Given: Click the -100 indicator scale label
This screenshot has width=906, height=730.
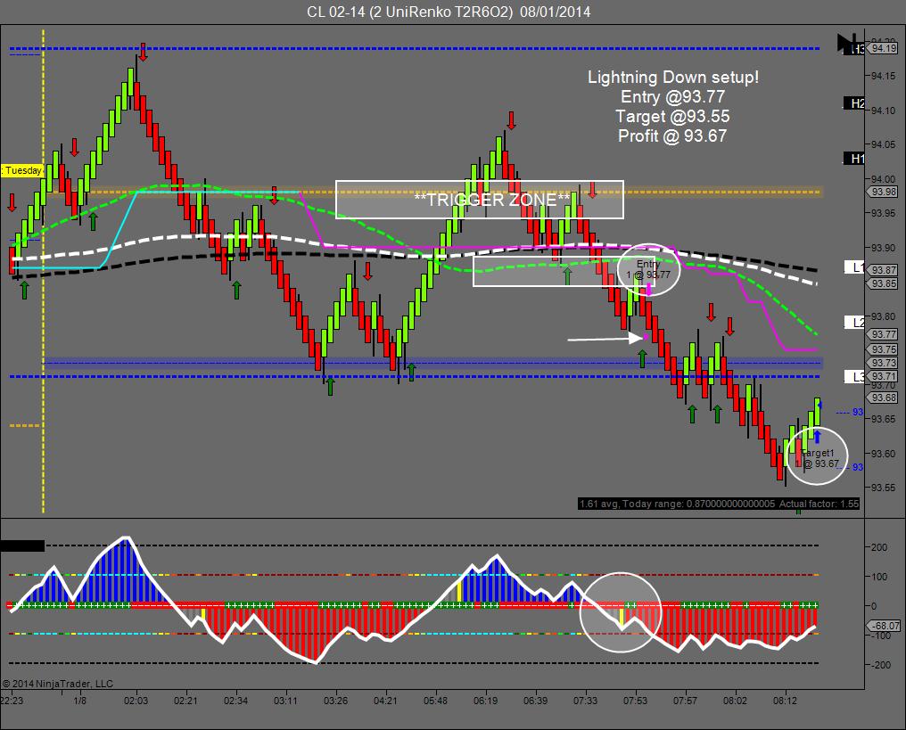Looking at the screenshot, I should click(880, 636).
